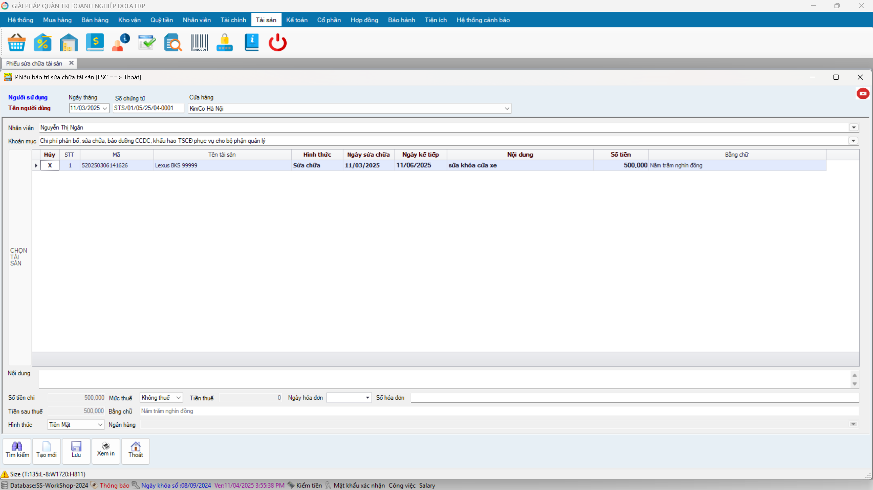Open the calendar checkmark toolbar icon
The image size is (873, 490).
pyautogui.click(x=147, y=43)
